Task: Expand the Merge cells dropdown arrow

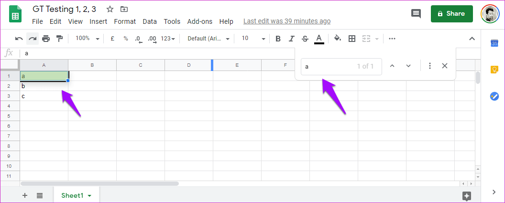Action: click(x=377, y=39)
